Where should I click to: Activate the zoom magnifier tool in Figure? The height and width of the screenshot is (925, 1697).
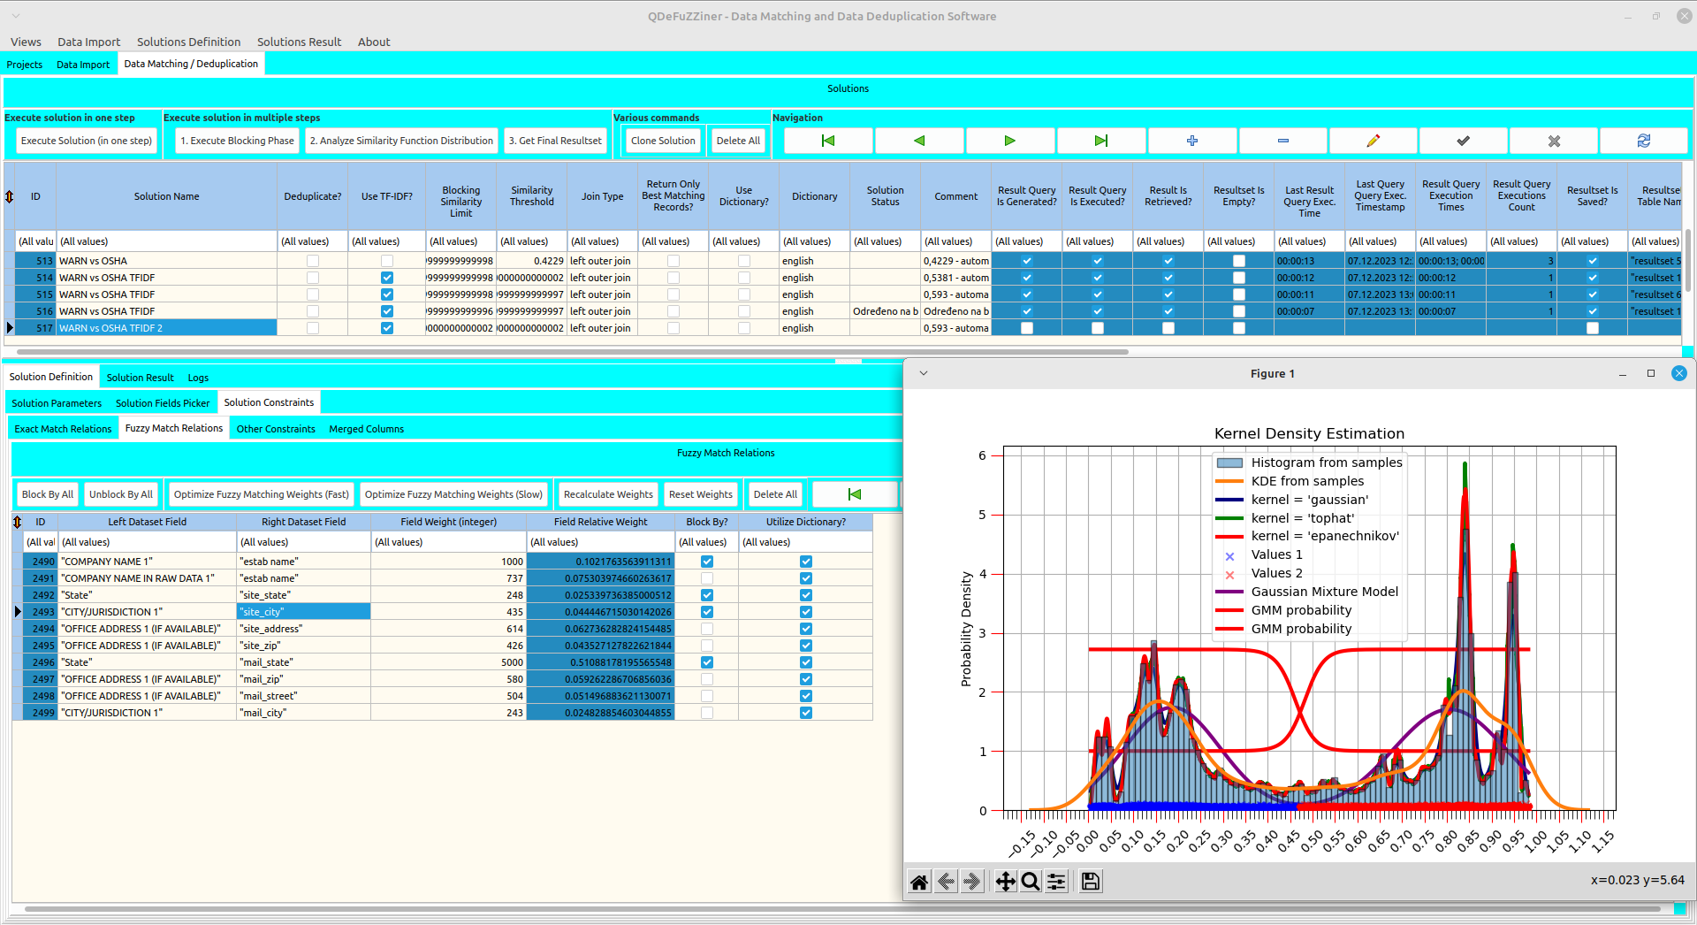1031,882
